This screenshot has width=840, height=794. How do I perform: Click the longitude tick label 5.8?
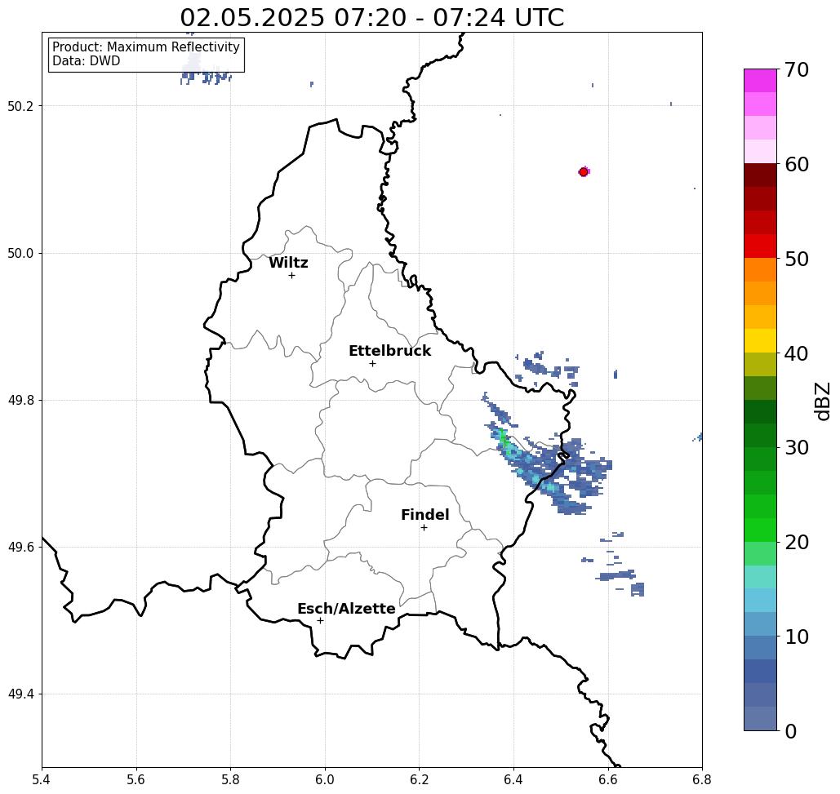tap(230, 779)
